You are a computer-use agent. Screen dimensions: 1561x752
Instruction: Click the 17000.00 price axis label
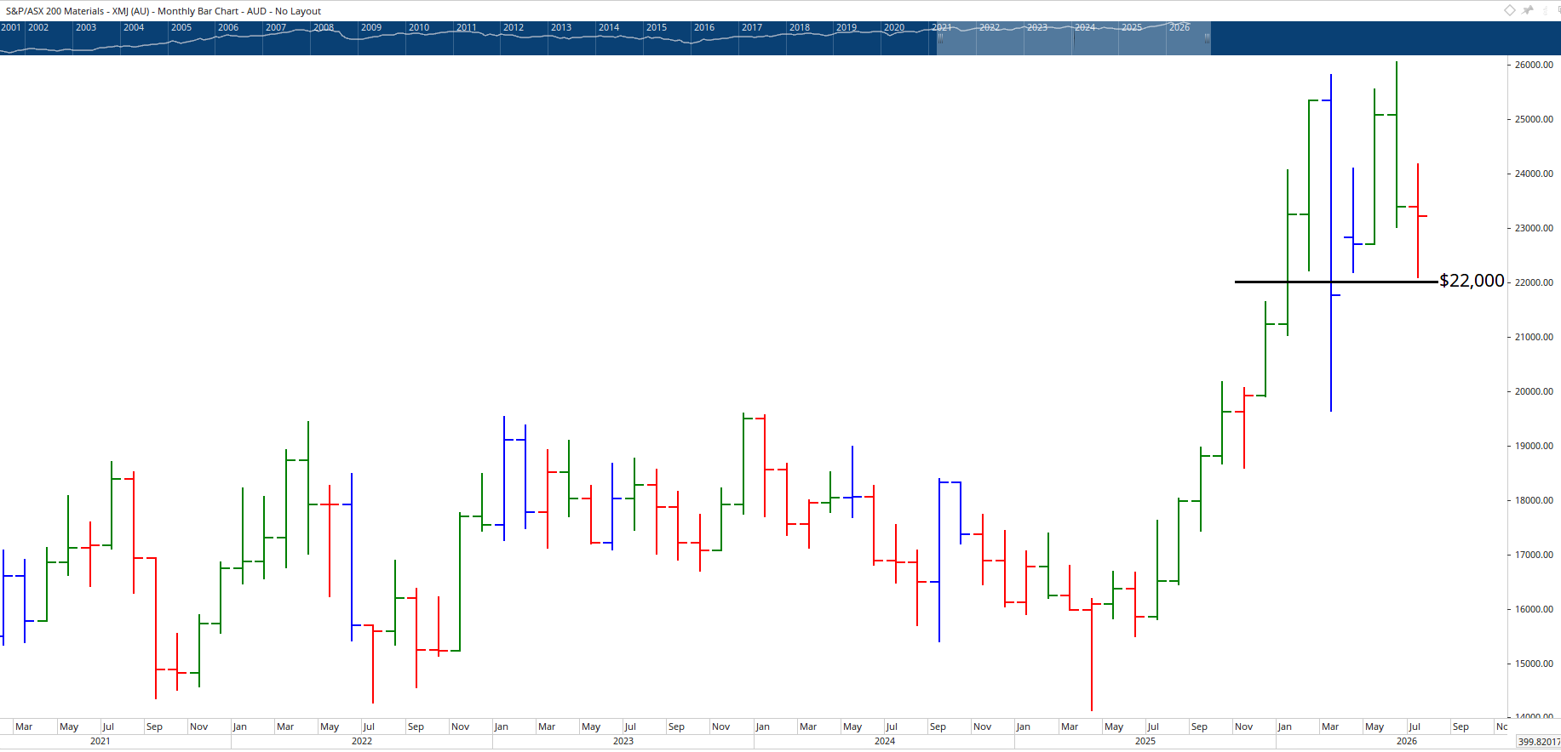[x=1534, y=555]
